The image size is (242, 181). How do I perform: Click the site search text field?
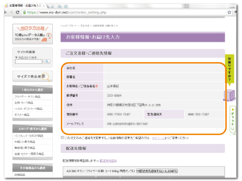click(29, 62)
